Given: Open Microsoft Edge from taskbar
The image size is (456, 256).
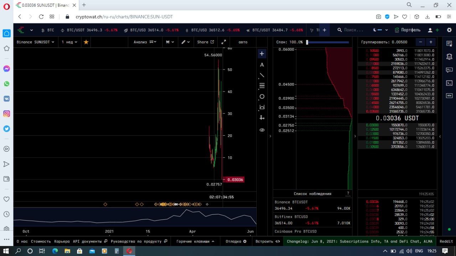Looking at the screenshot, I should pyautogui.click(x=55, y=251).
